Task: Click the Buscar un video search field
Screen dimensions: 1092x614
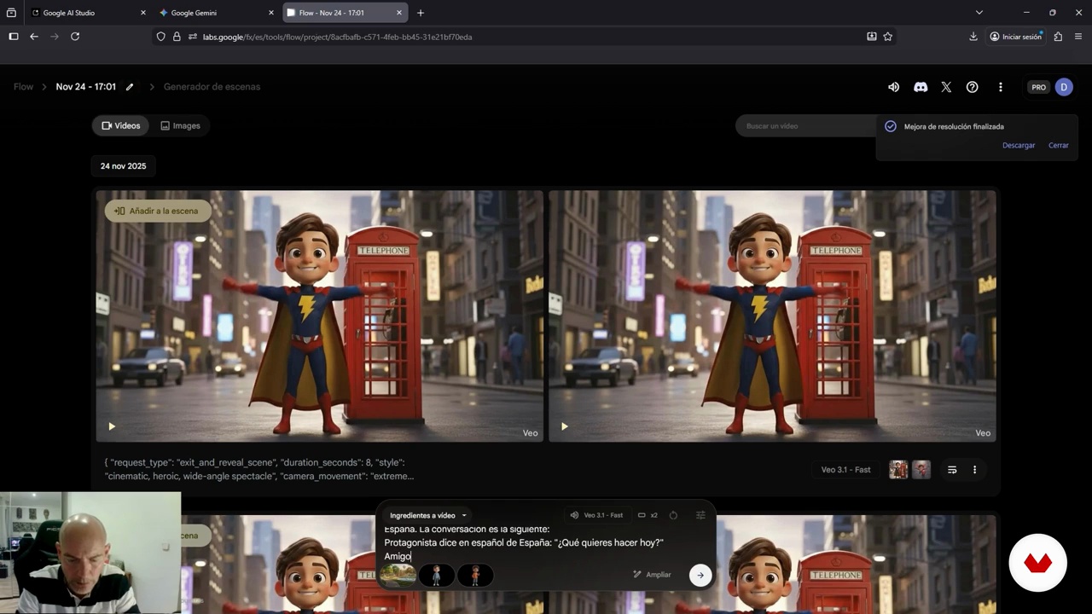Action: pos(806,126)
